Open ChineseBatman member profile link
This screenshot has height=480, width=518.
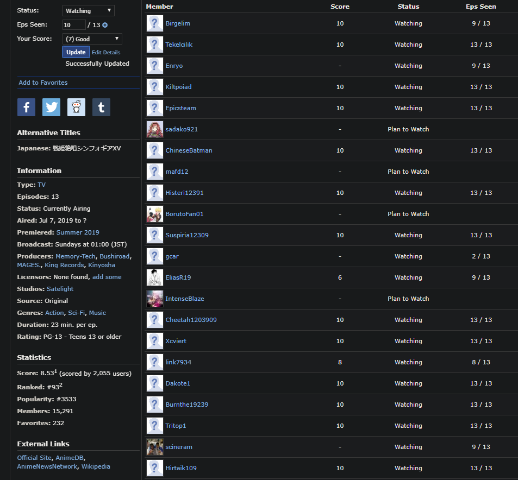click(189, 150)
